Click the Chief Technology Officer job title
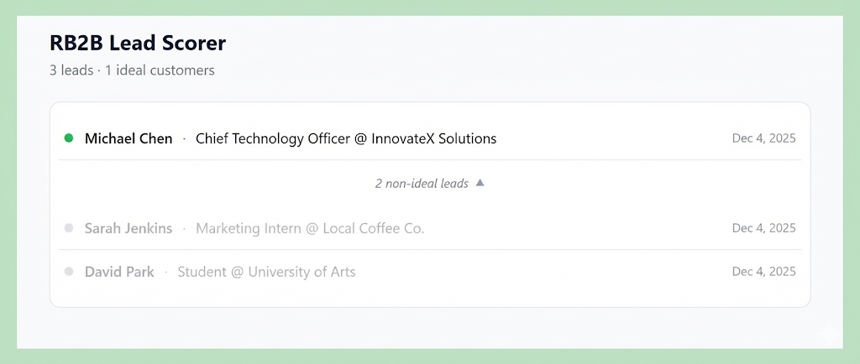This screenshot has height=364, width=860. 273,138
